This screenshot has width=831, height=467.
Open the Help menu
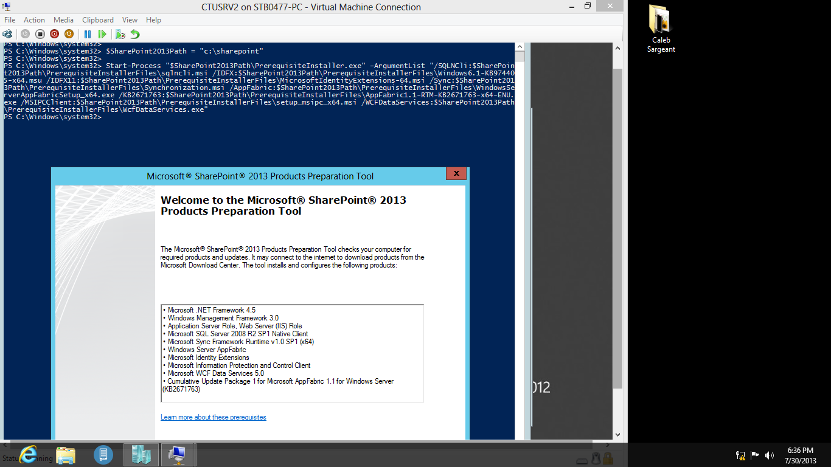(x=154, y=20)
